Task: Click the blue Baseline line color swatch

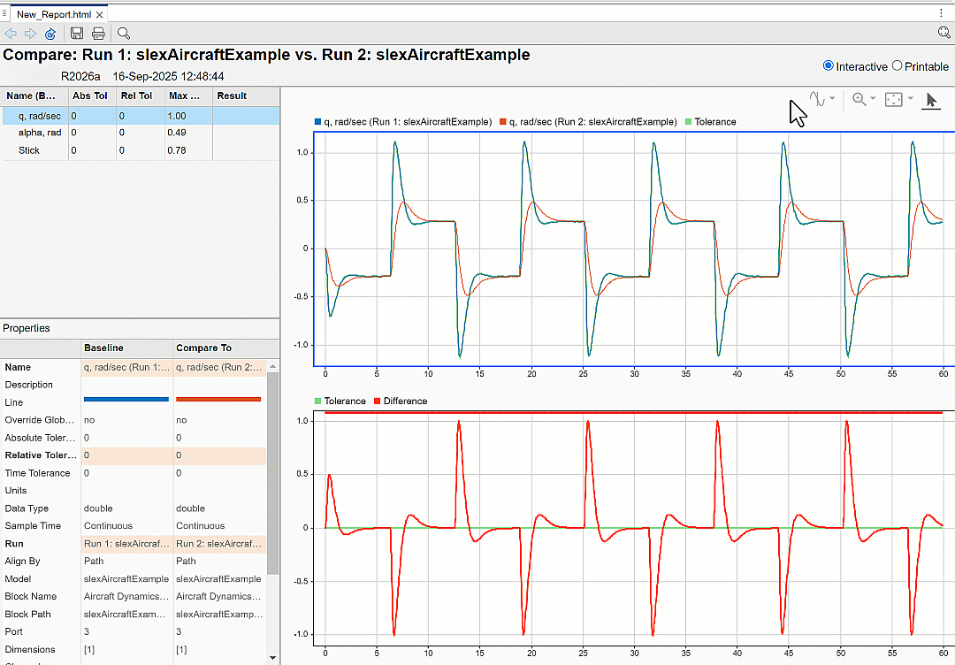Action: coord(126,400)
